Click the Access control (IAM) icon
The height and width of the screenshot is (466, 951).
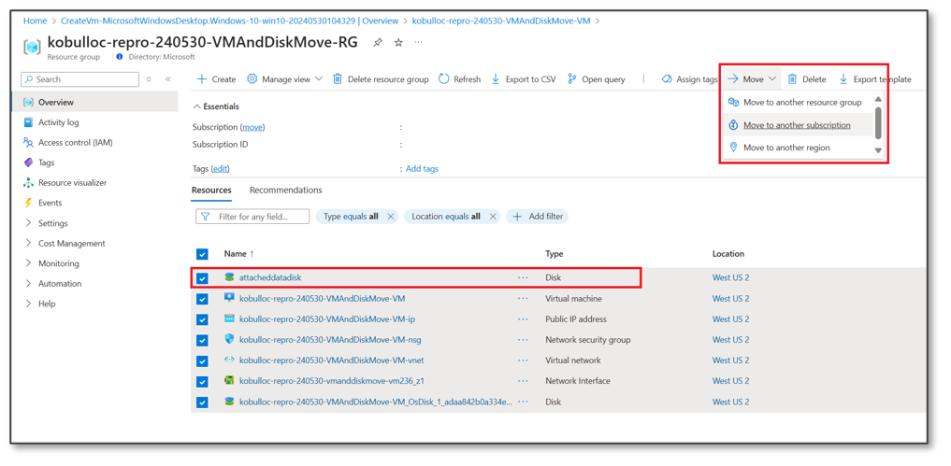point(28,142)
